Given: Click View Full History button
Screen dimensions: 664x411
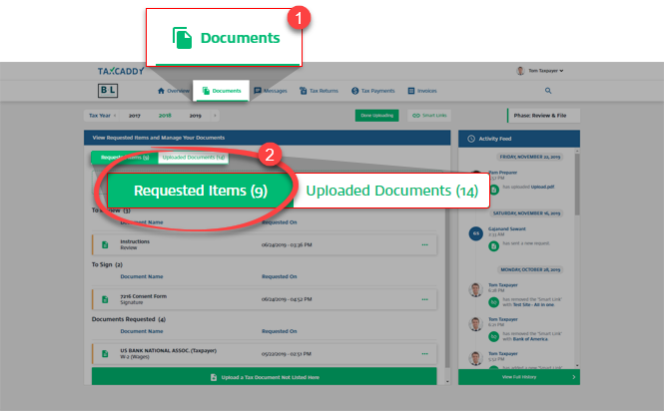Looking at the screenshot, I should pyautogui.click(x=519, y=377).
